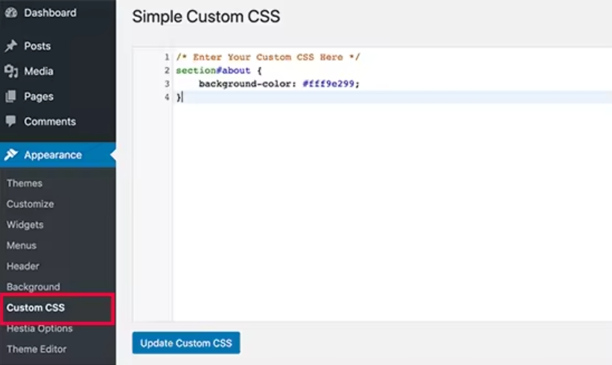Click the background-color line in the CSS editor
The image size is (612, 365).
[x=278, y=84]
